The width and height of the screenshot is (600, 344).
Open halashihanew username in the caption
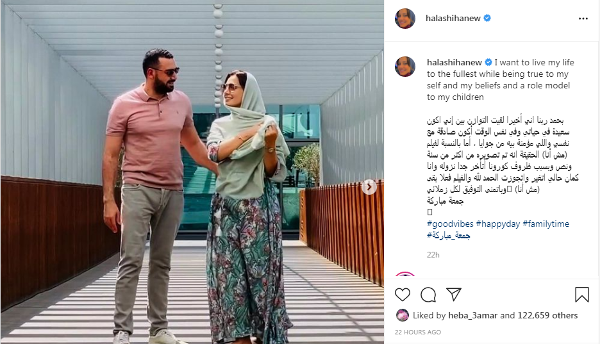click(454, 62)
